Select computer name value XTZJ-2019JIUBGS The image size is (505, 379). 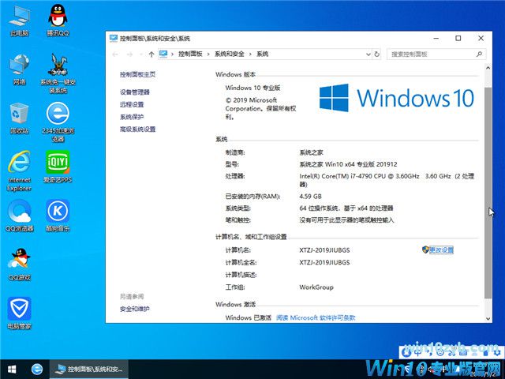tap(324, 250)
